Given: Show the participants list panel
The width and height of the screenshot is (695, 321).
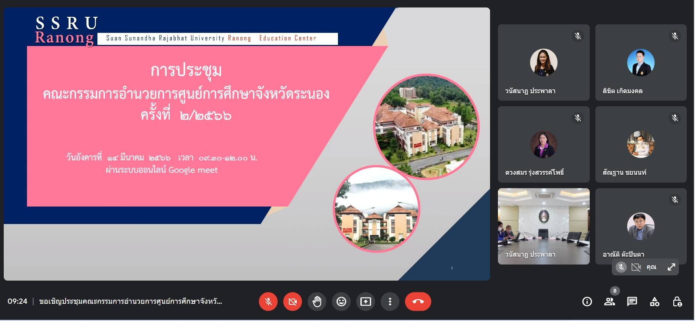Looking at the screenshot, I should (x=610, y=302).
